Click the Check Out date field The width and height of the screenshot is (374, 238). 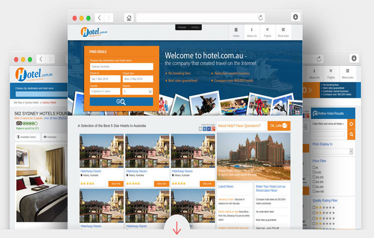(138, 79)
